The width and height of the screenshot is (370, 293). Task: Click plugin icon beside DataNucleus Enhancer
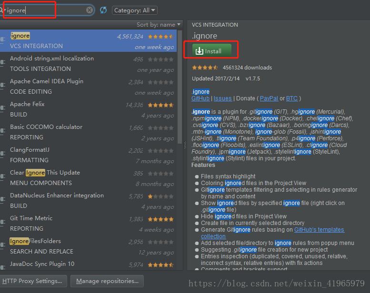click(2, 199)
